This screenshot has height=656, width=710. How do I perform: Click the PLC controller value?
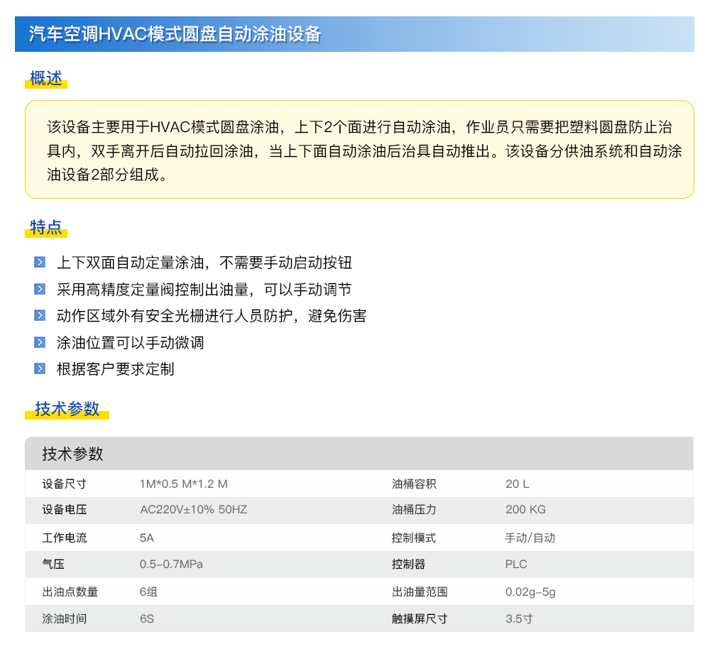tap(516, 564)
